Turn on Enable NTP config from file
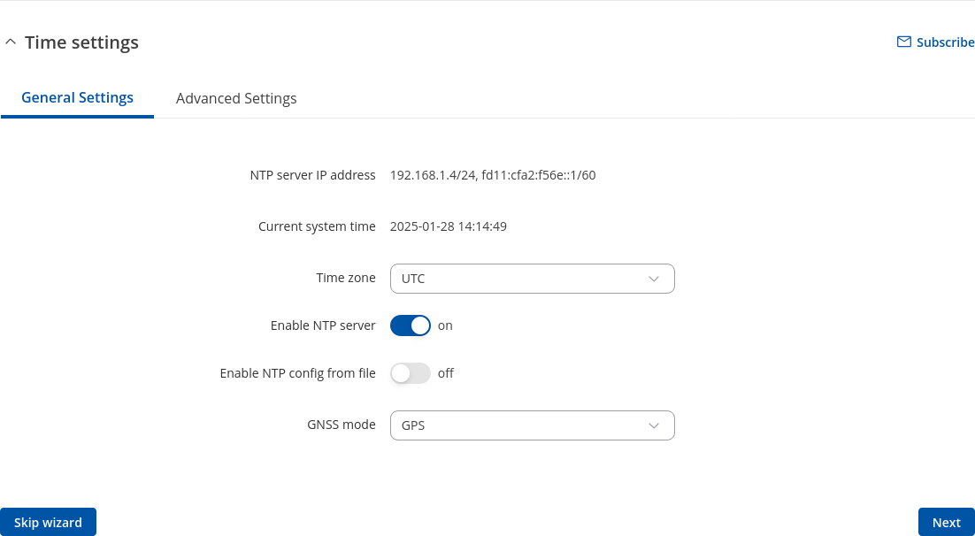The width and height of the screenshot is (975, 536). (x=411, y=373)
